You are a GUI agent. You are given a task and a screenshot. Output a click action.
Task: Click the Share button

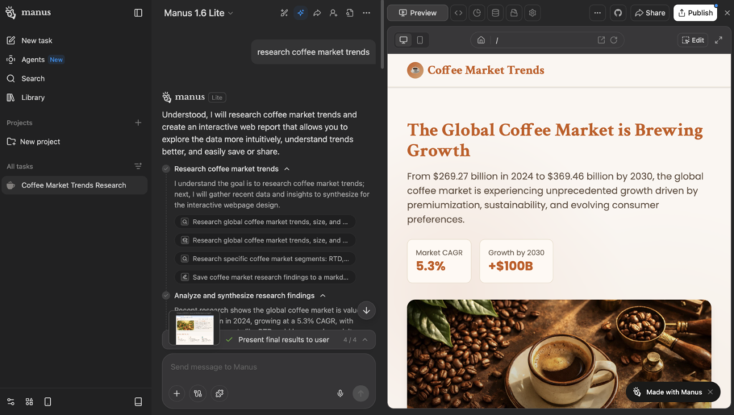[x=649, y=13]
